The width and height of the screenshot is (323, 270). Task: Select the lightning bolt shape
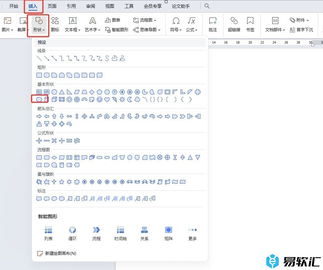[x=115, y=99]
